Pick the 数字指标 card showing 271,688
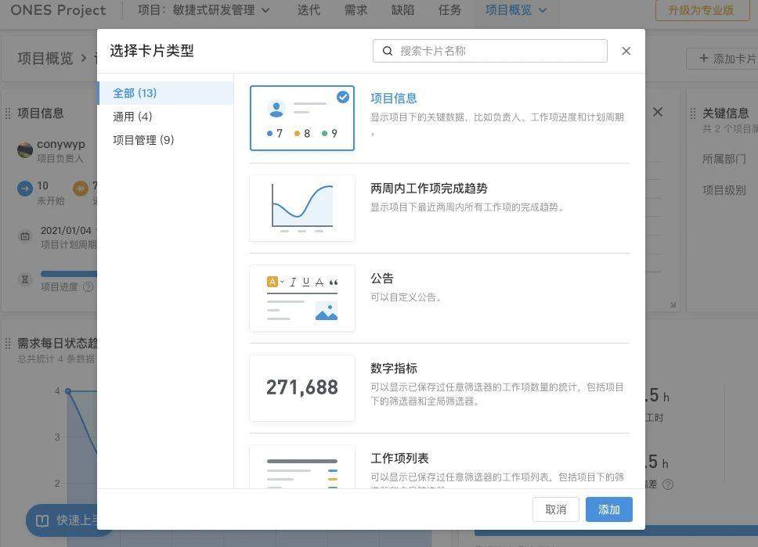Screen dimensions: 758x547 pyautogui.click(x=302, y=388)
